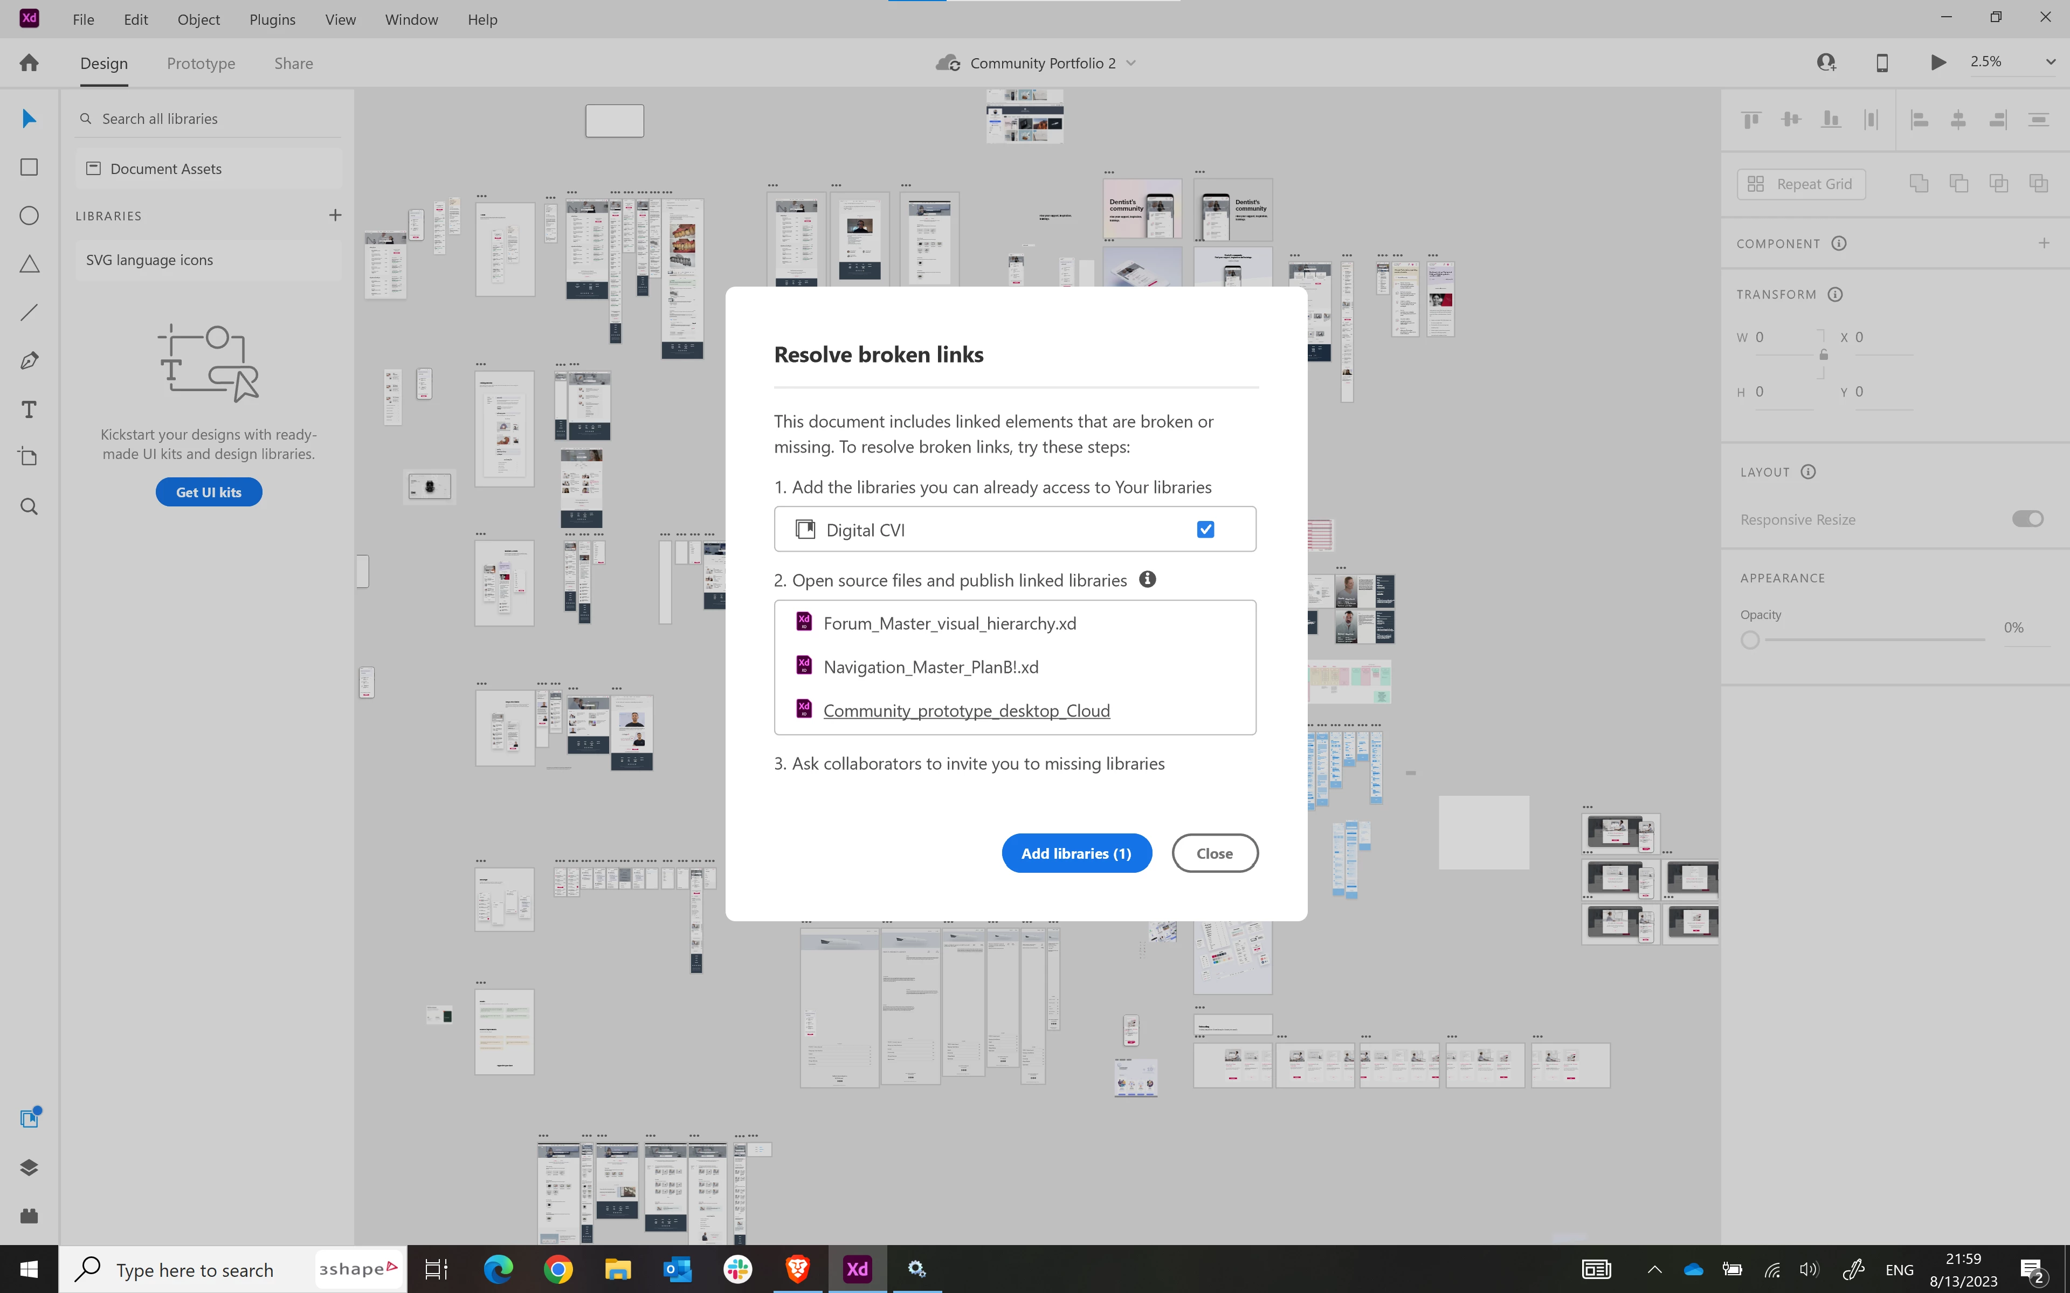Open the Community_prototype_desktop_Cloud link
The image size is (2070, 1293).
(x=967, y=711)
